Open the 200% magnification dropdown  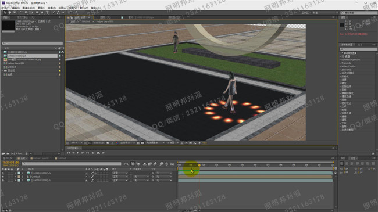tap(76, 143)
